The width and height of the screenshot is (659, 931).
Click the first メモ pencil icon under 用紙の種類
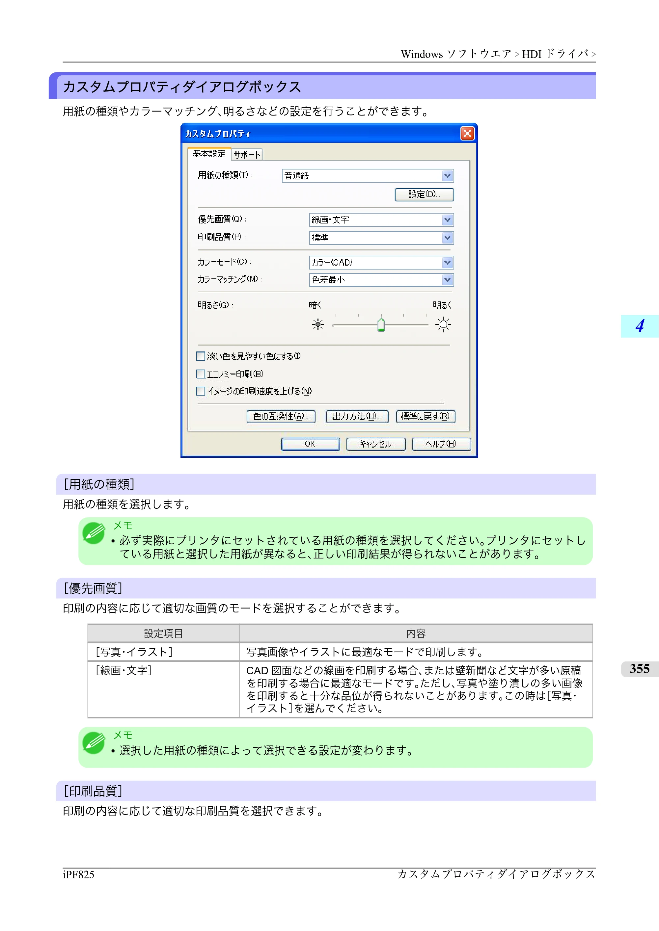pyautogui.click(x=94, y=533)
